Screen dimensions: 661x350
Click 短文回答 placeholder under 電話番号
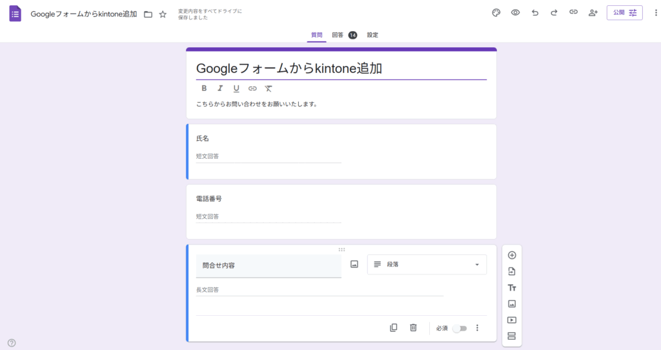point(207,216)
